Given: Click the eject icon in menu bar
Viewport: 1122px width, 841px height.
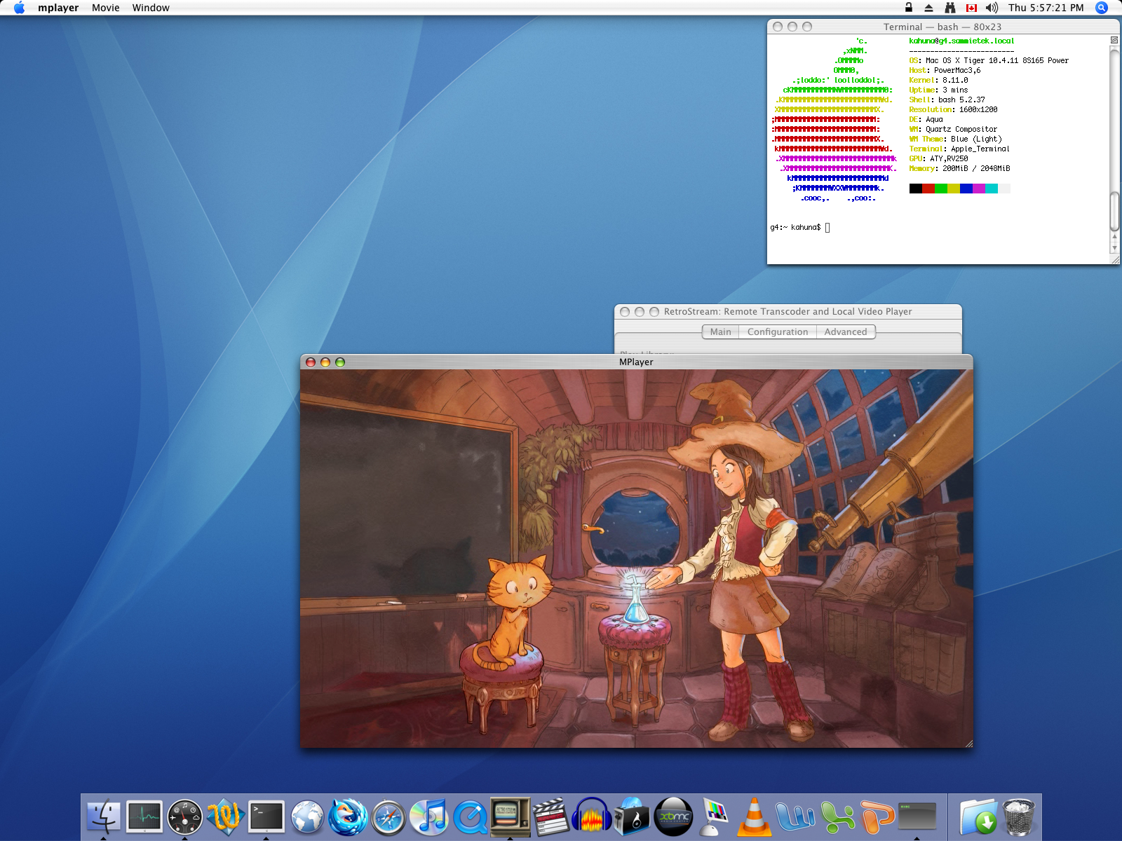Looking at the screenshot, I should pos(928,8).
